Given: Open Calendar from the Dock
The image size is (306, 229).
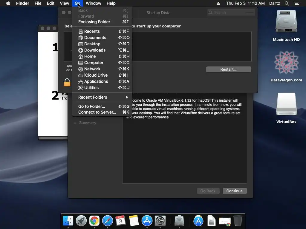Looking at the screenshot, I should [120, 221].
